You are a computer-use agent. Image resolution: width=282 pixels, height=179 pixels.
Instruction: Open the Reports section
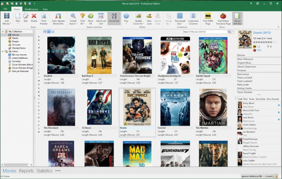coord(26,171)
